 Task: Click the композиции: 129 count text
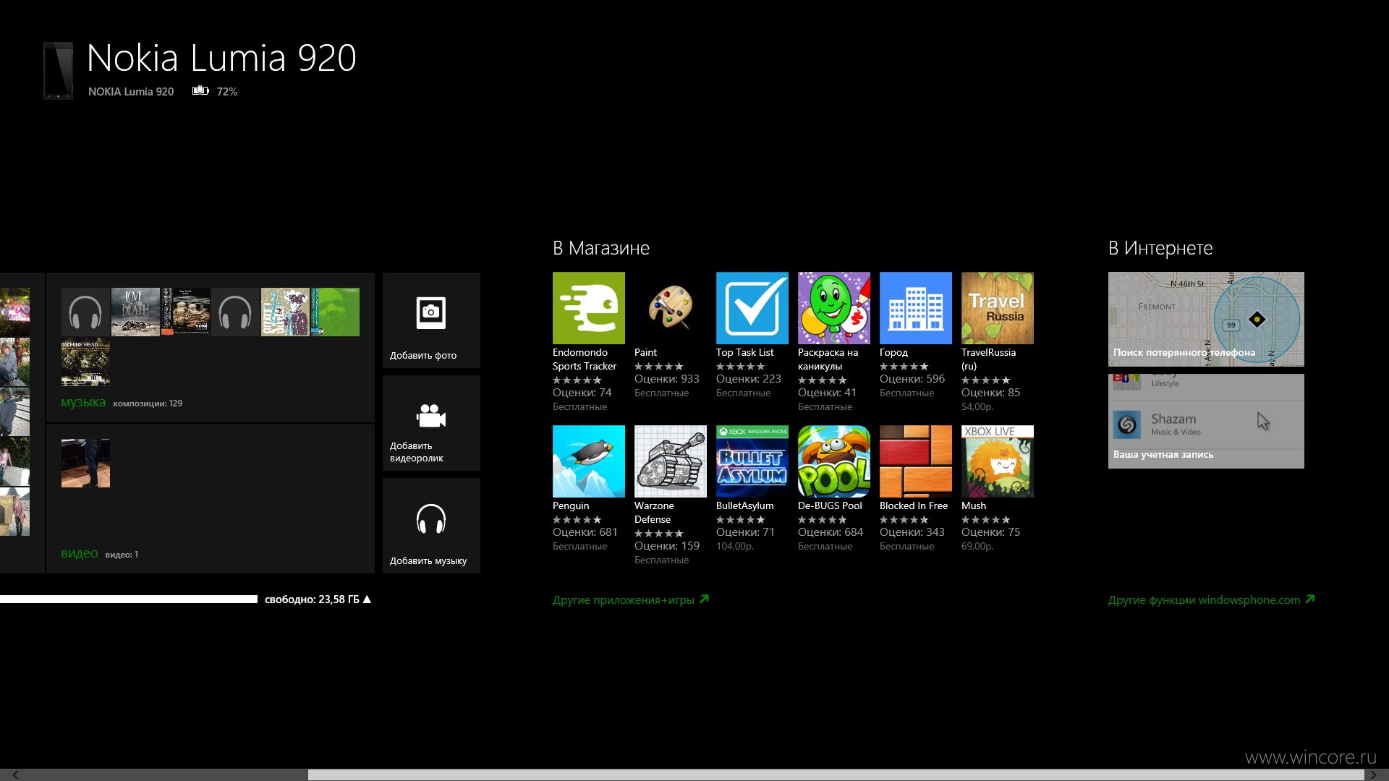point(148,404)
